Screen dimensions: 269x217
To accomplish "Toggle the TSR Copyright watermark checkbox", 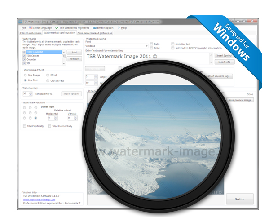I will (x=24, y=52).
